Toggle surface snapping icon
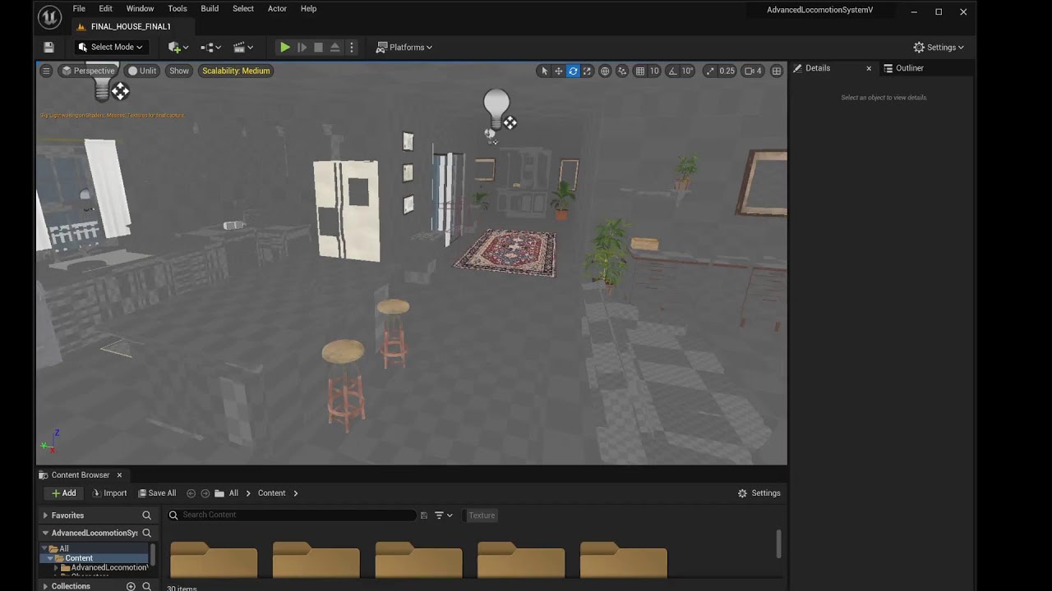The width and height of the screenshot is (1052, 591). tap(622, 71)
